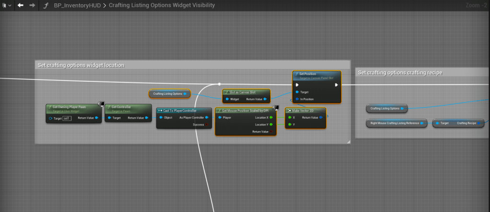Click the Zoom -2 indicator text
The width and height of the screenshot is (490, 212).
(x=476, y=5)
